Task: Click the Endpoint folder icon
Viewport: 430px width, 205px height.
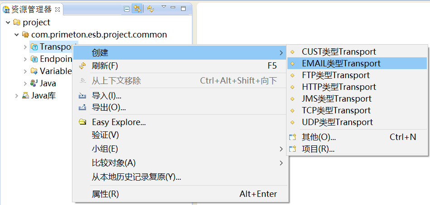Action: pos(34,59)
